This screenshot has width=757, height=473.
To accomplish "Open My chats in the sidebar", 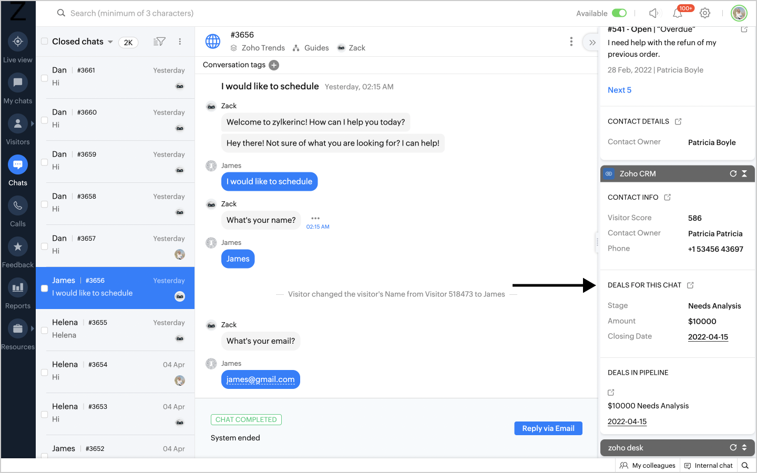I will pos(18,83).
